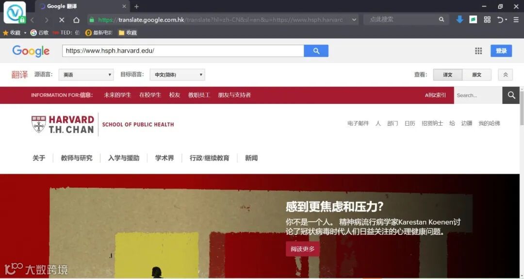Image resolution: width=524 pixels, height=279 pixels.
Task: Open 在校学生 link
Action: pyautogui.click(x=150, y=95)
